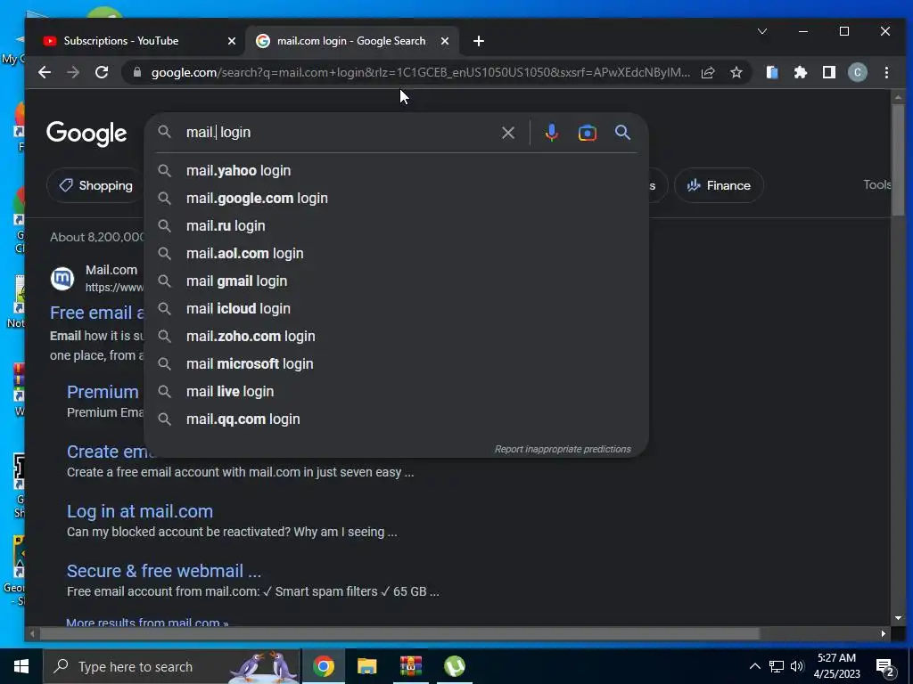Pick the mail live login suggestion
The height and width of the screenshot is (684, 913).
pyautogui.click(x=396, y=392)
